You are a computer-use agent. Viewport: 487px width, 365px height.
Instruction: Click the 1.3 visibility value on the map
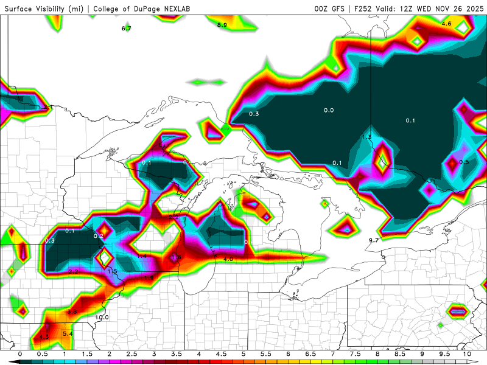[x=367, y=137]
